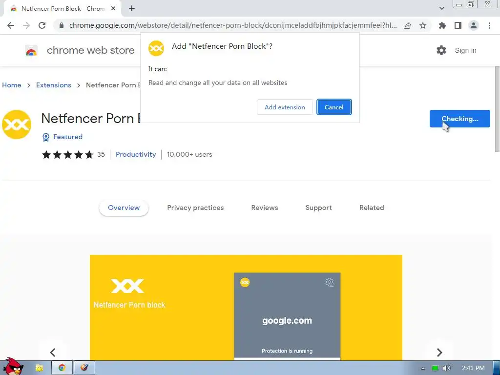Image resolution: width=500 pixels, height=375 pixels.
Task: Select the Overview tab
Action: click(124, 208)
